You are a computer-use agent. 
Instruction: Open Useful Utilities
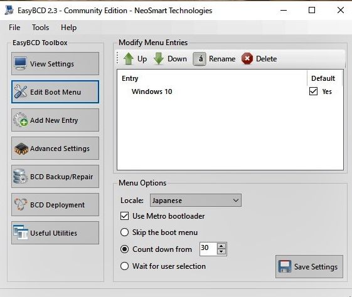(x=55, y=233)
